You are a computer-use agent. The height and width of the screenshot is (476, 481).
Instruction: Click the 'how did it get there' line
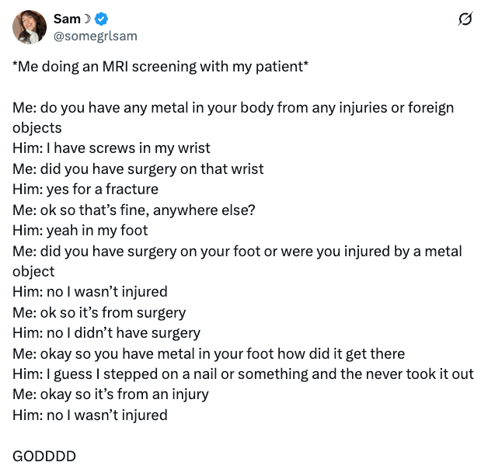[x=208, y=353]
